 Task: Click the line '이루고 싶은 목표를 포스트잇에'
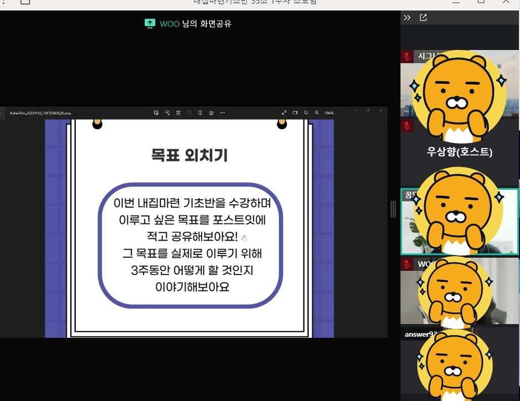click(x=192, y=220)
